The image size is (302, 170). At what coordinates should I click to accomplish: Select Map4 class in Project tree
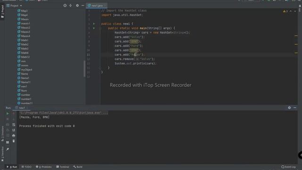point(22,15)
